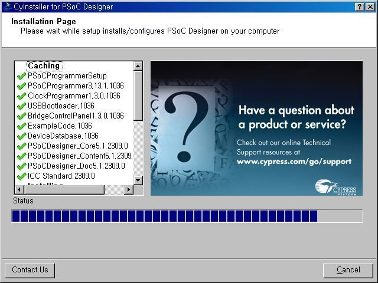The height and width of the screenshot is (283, 378).
Task: Click the Cypress logo in banner
Action: 335,187
